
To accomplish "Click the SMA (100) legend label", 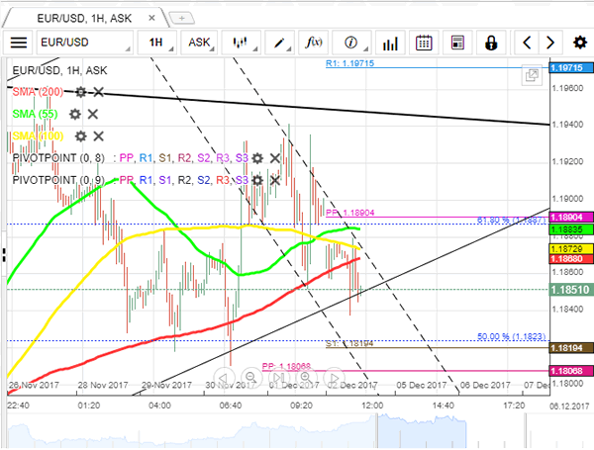I will [38, 136].
